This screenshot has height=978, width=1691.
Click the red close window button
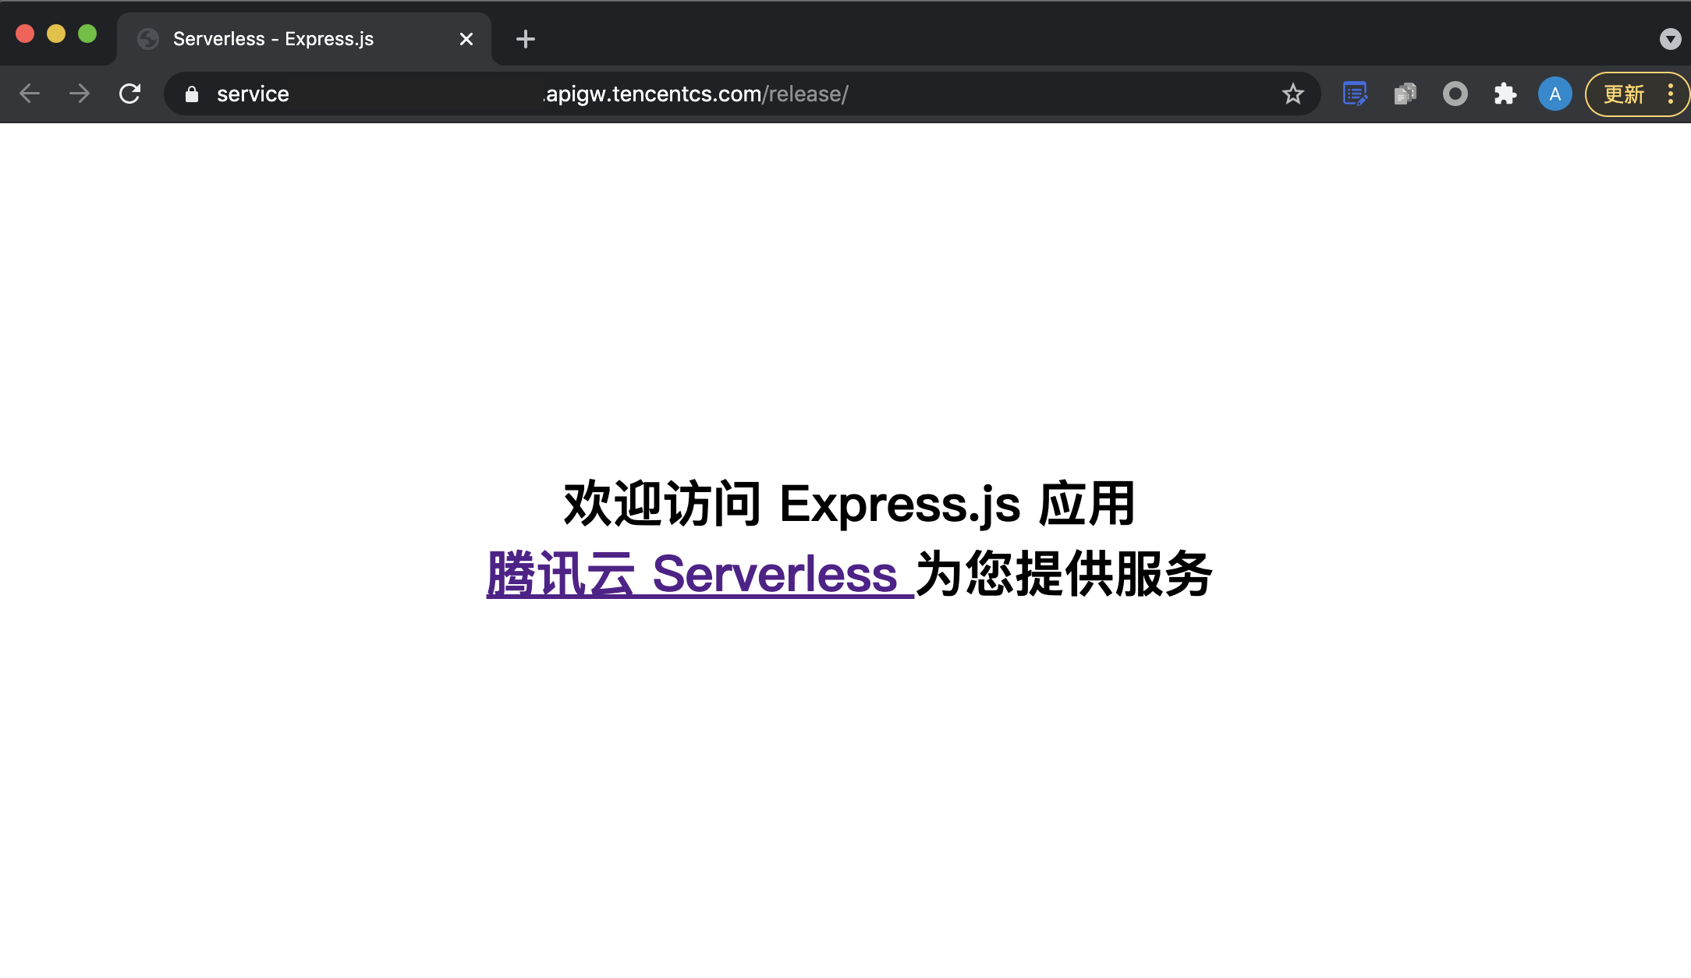click(x=25, y=34)
